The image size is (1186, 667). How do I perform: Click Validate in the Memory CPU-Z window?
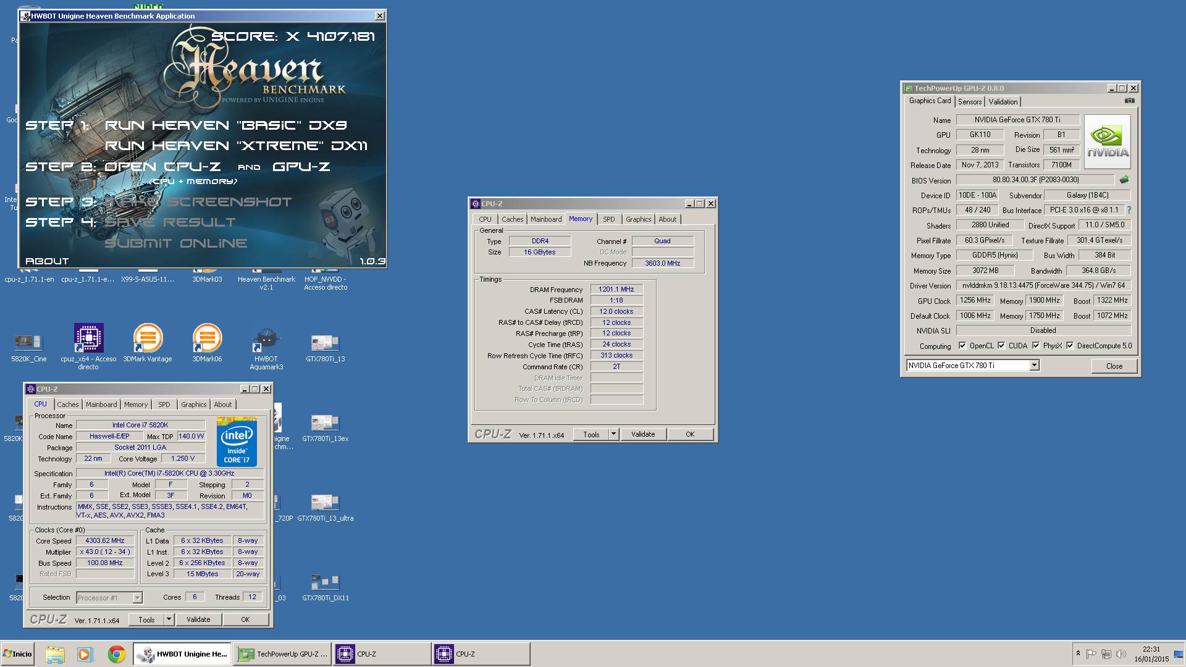tap(643, 434)
